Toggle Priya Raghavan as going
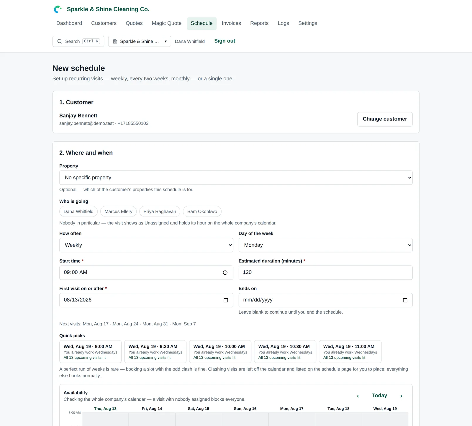The width and height of the screenshot is (472, 426). tap(160, 212)
